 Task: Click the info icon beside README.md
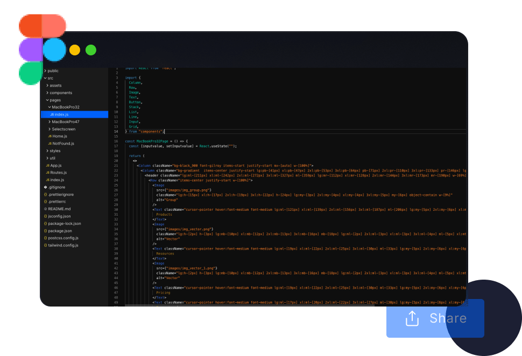point(46,209)
